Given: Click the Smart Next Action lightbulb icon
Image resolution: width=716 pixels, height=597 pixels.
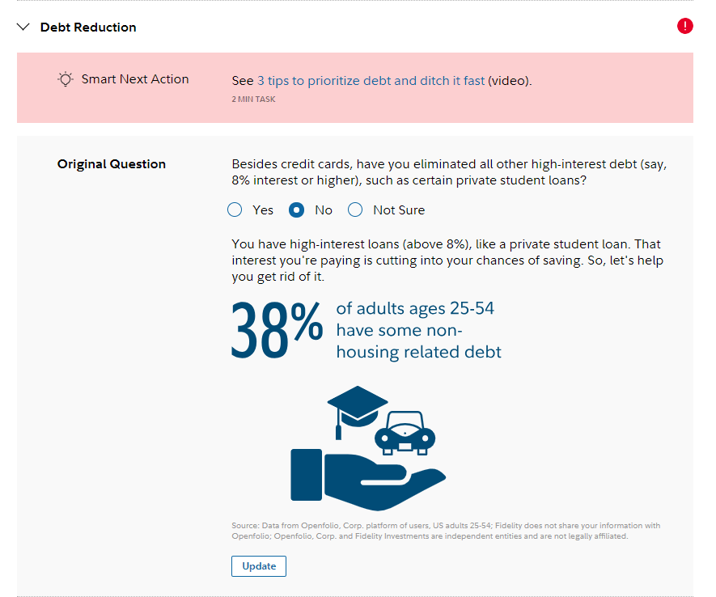Looking at the screenshot, I should coord(65,79).
